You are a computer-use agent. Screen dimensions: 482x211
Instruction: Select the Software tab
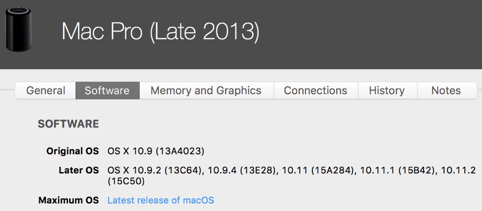(108, 90)
